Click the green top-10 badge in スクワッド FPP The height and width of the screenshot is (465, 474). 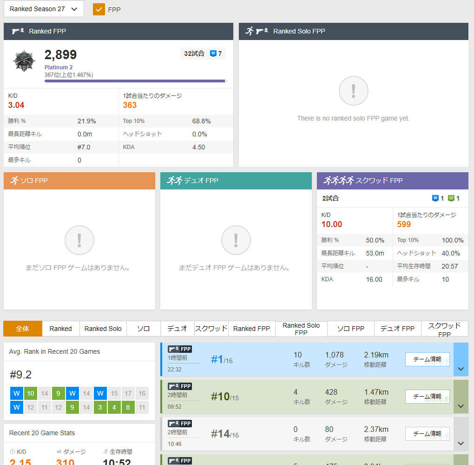click(x=451, y=198)
